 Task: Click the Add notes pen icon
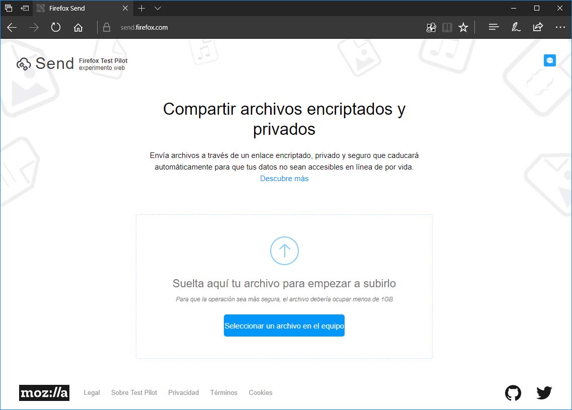516,27
